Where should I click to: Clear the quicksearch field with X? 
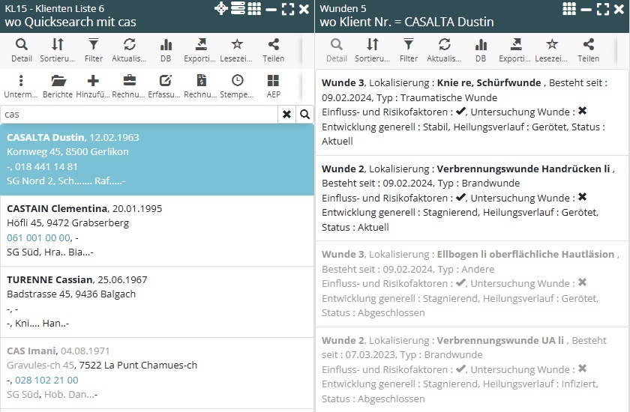286,115
